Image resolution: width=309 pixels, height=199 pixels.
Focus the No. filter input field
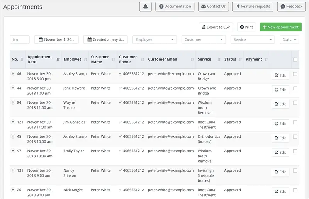coord(20,39)
